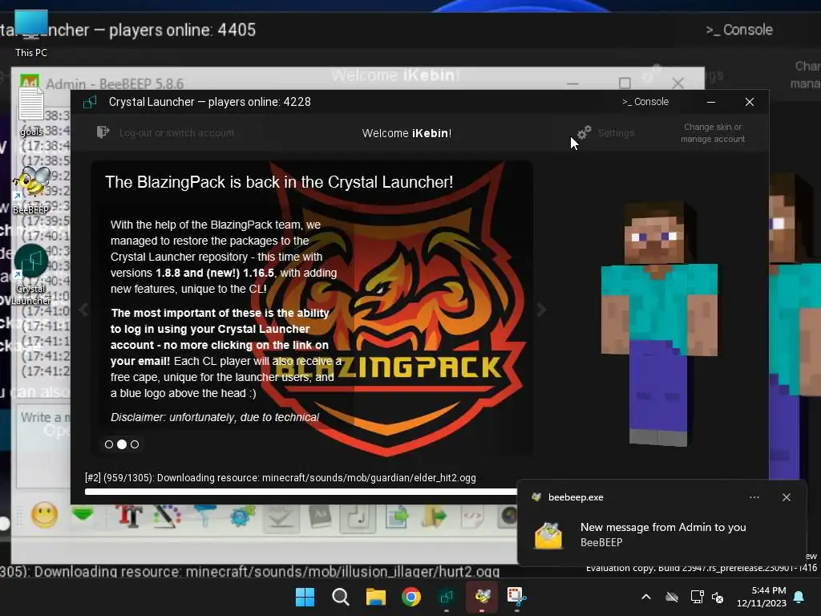Image resolution: width=821 pixels, height=616 pixels.
Task: Go to next news slide arrow
Action: click(x=541, y=310)
